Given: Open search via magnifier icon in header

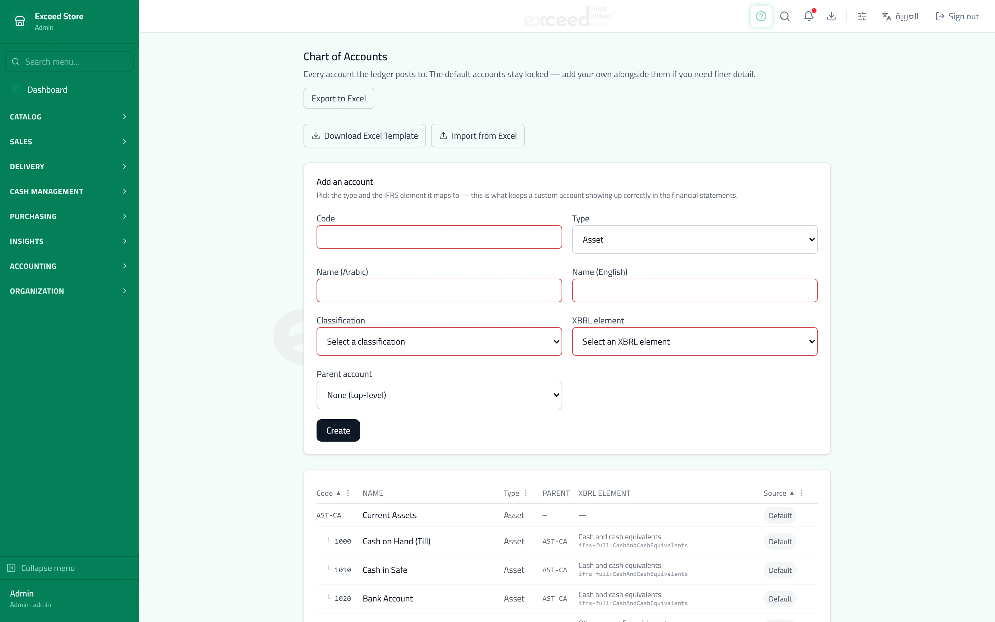Looking at the screenshot, I should 785,16.
